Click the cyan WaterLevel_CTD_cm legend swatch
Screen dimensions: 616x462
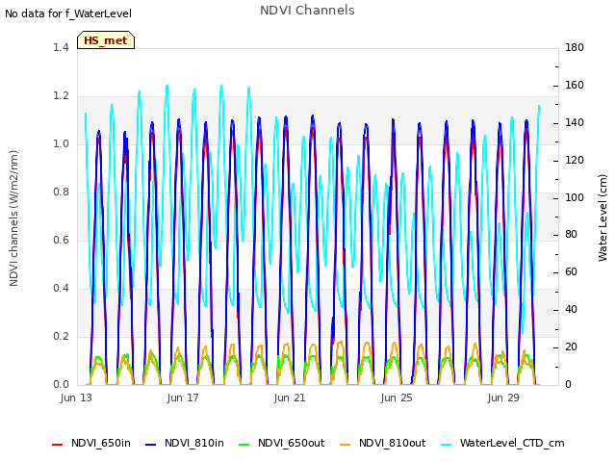(x=446, y=445)
